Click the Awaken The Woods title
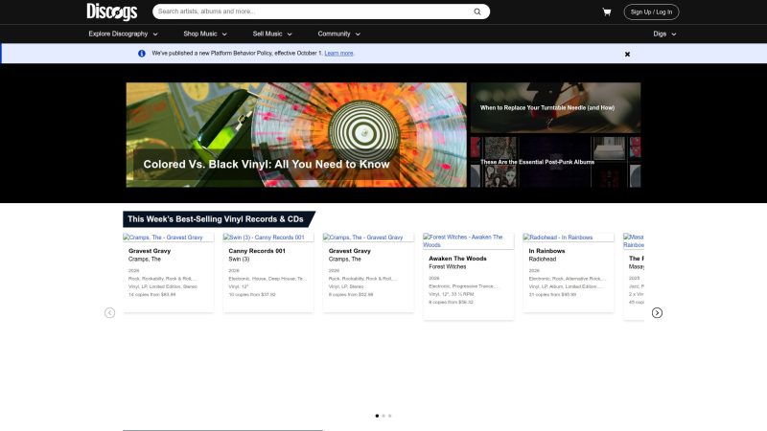The width and height of the screenshot is (767, 431). coord(457,259)
